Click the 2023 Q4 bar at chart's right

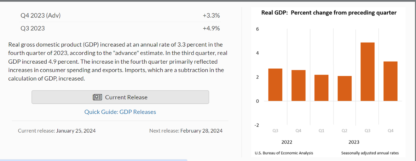tap(390, 81)
